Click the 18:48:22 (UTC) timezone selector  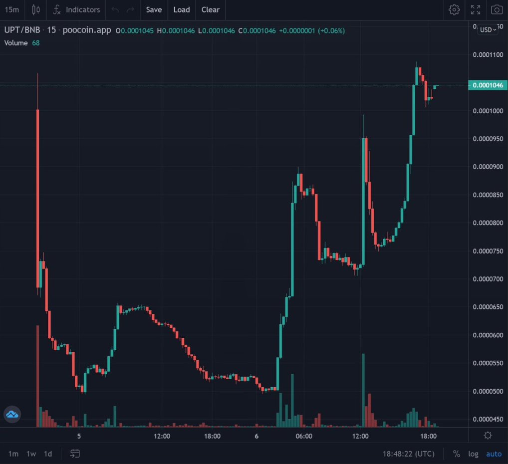pyautogui.click(x=409, y=454)
